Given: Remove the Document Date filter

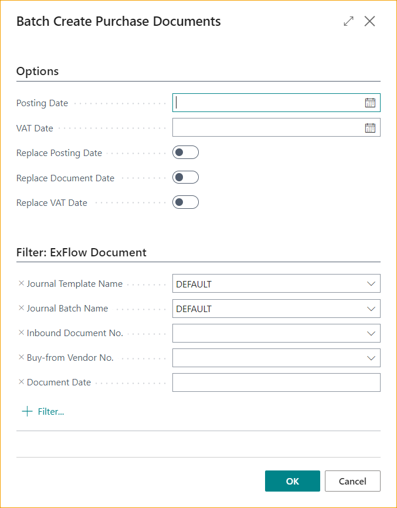Looking at the screenshot, I should [x=21, y=382].
